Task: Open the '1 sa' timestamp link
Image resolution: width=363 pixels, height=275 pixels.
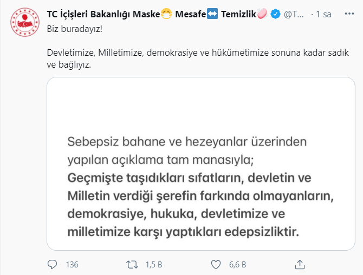Action: pos(323,14)
